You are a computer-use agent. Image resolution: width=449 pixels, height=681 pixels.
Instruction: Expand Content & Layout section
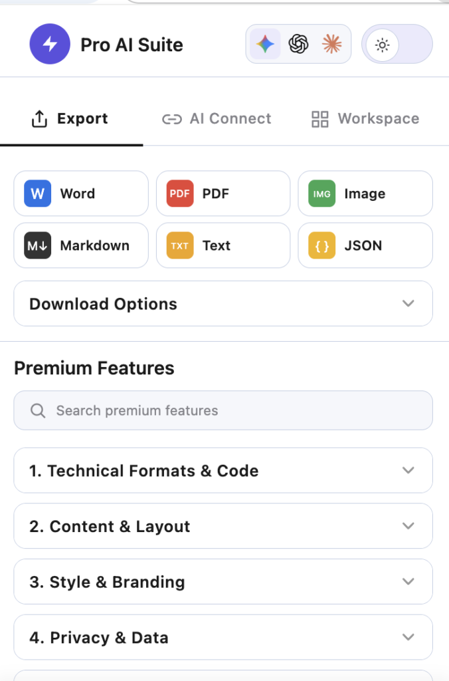(223, 526)
